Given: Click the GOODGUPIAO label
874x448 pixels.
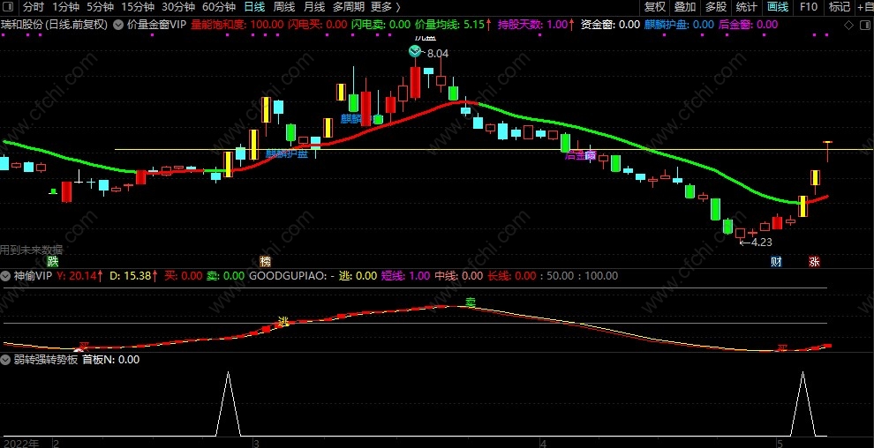Looking at the screenshot, I should point(291,275).
